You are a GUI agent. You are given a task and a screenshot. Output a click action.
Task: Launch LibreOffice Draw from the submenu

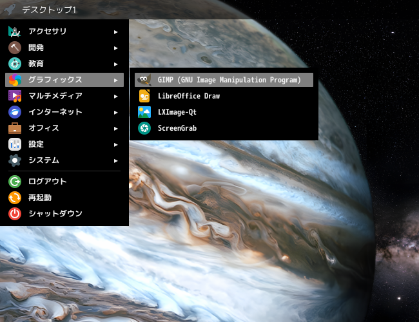point(224,96)
